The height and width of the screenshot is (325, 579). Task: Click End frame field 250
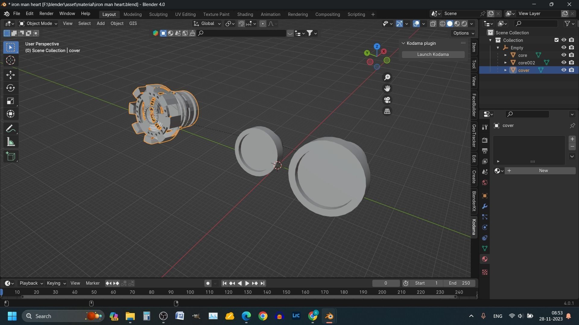point(459,283)
